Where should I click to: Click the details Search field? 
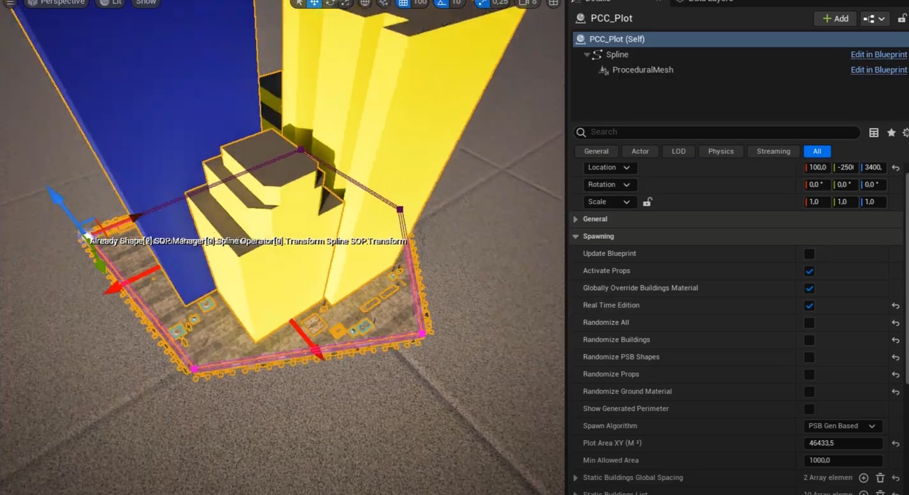coord(717,132)
